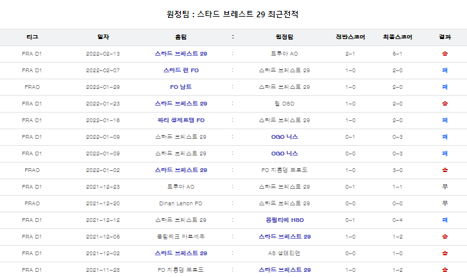The image size is (467, 277).
Task: Select the 2022-01-02 date cell
Action: [x=103, y=170]
